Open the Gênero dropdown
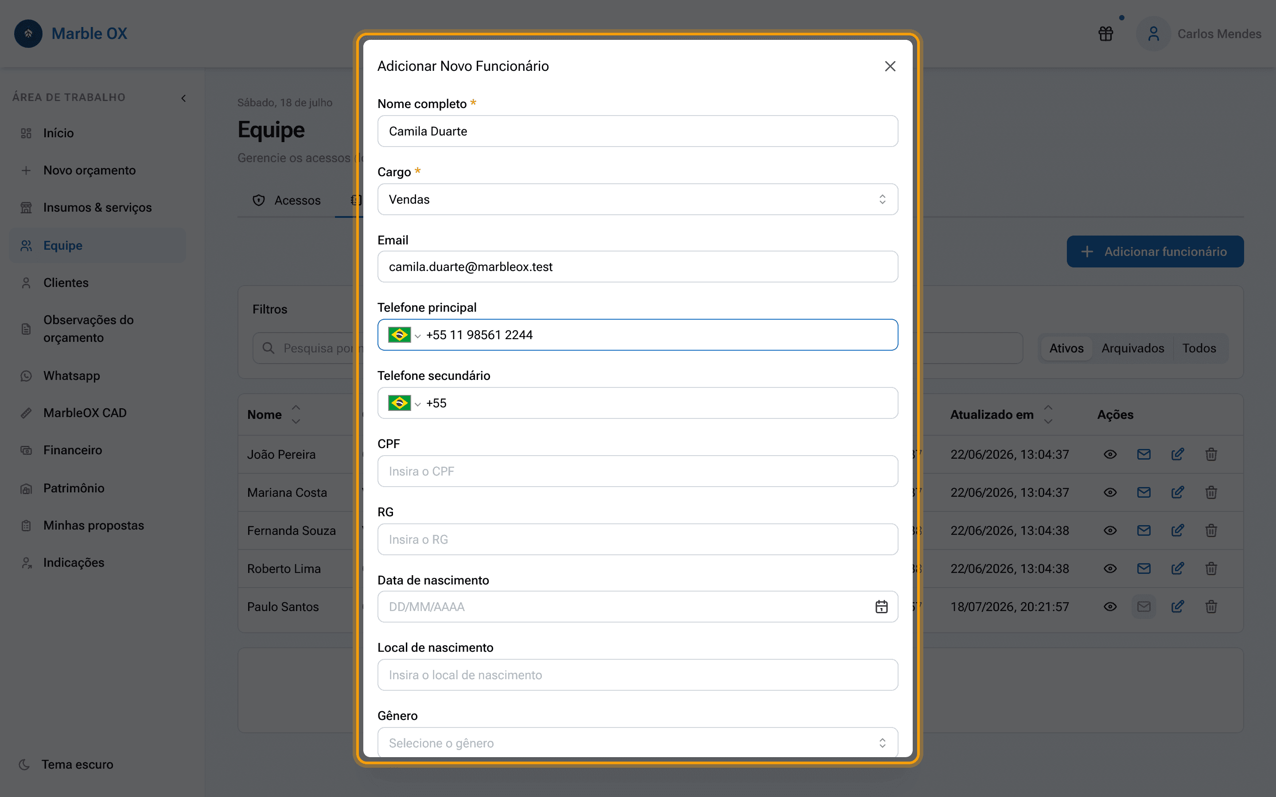This screenshot has height=797, width=1276. (x=638, y=743)
